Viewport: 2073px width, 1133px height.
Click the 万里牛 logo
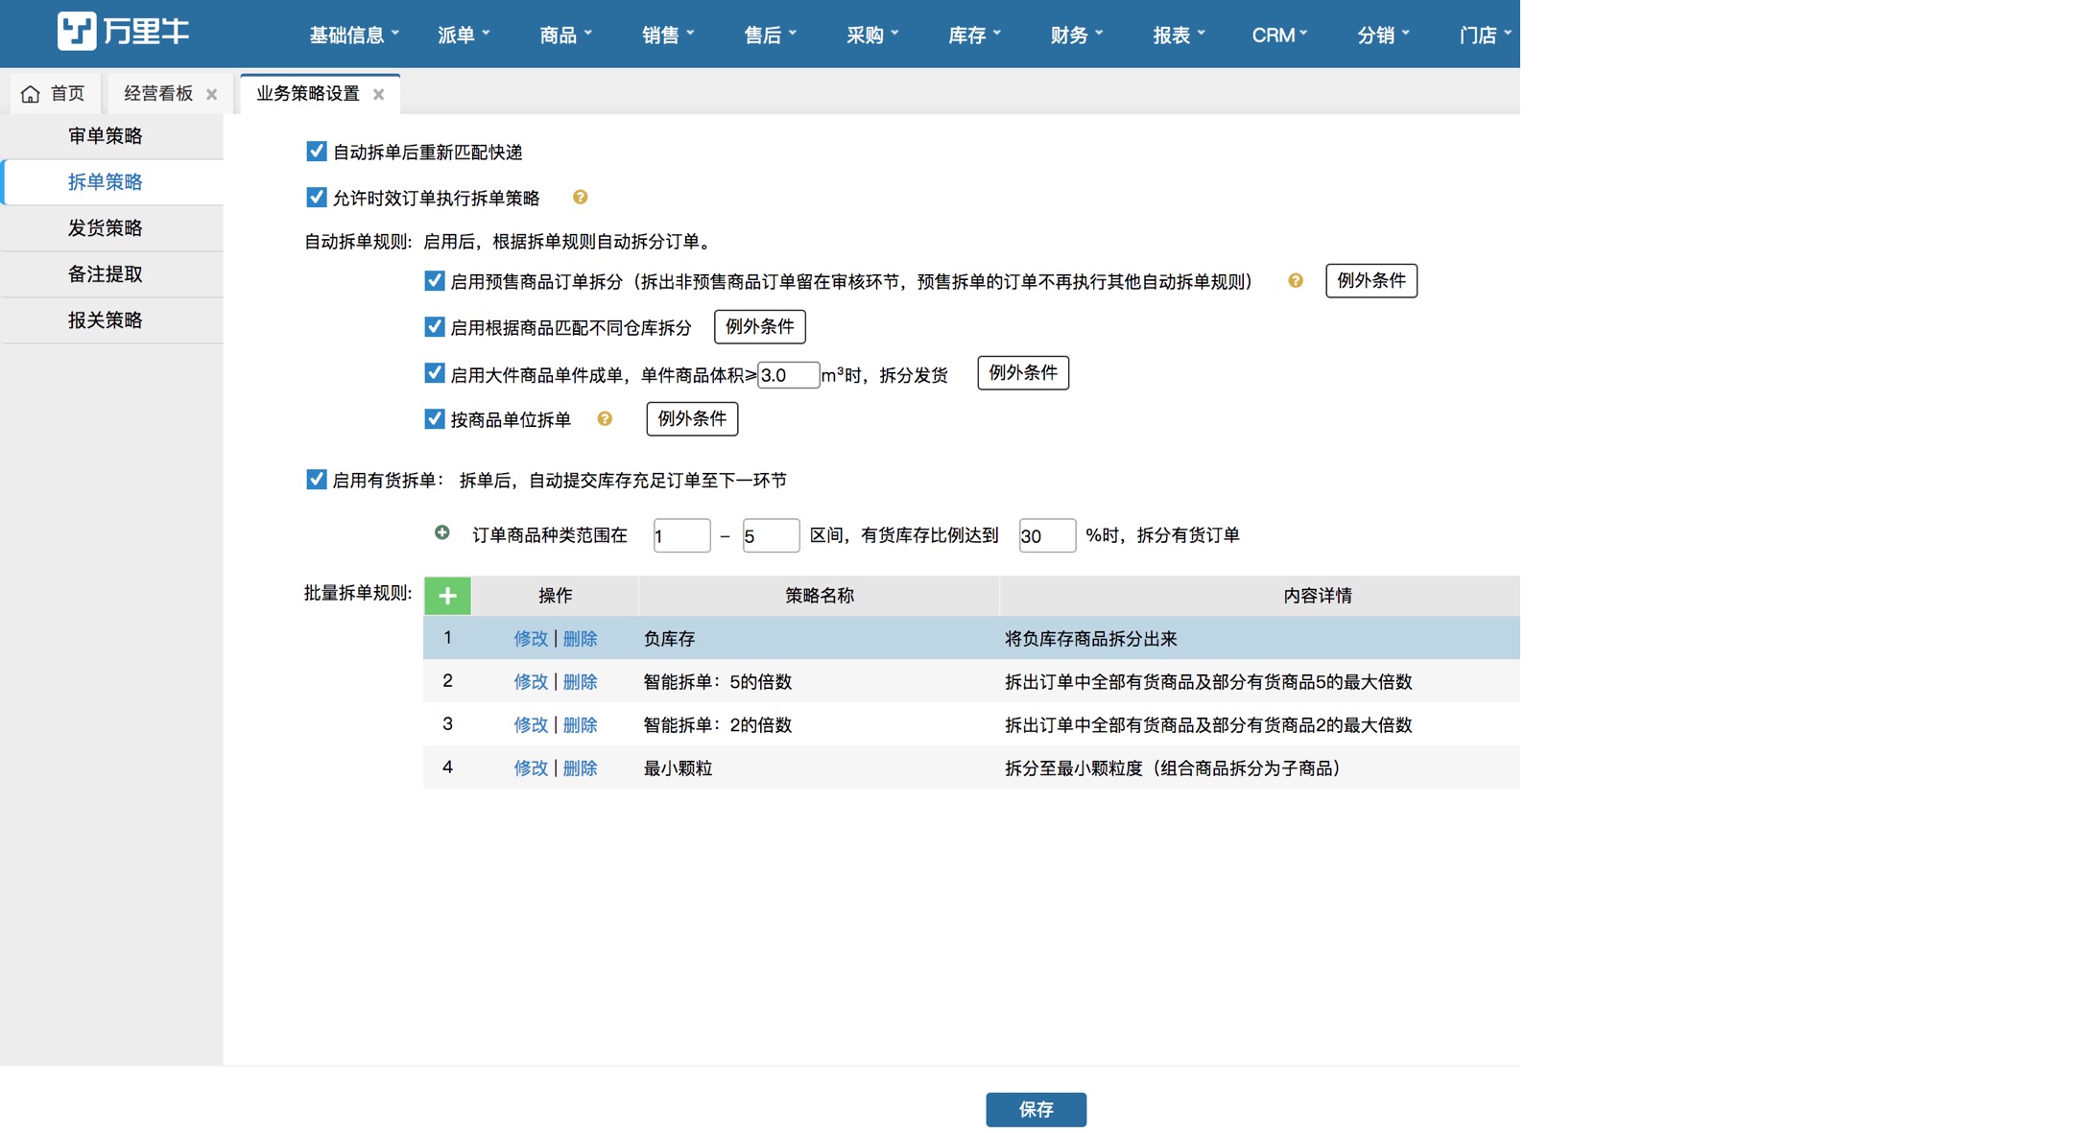click(x=123, y=32)
